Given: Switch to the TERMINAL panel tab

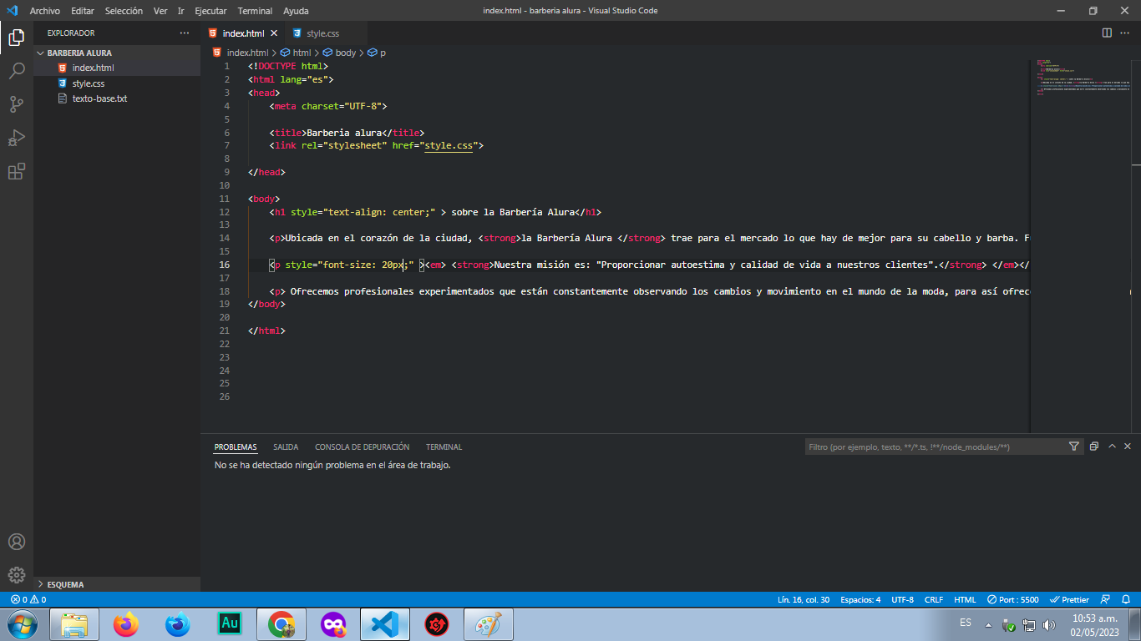Looking at the screenshot, I should pos(444,447).
